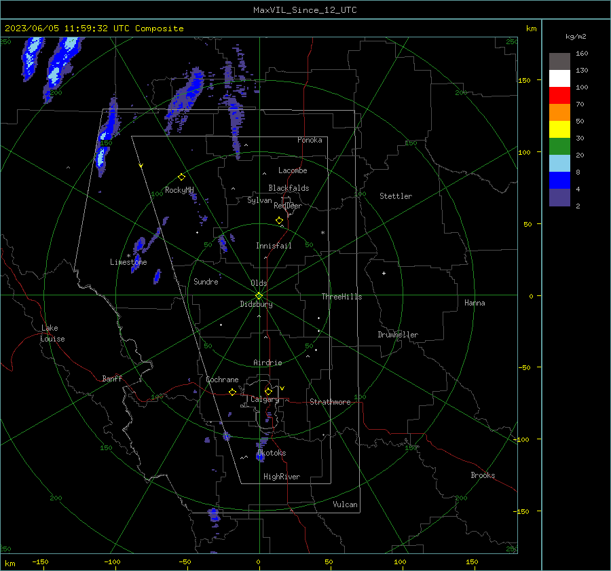Click the Olds town label
The height and width of the screenshot is (571, 611).
click(x=259, y=283)
